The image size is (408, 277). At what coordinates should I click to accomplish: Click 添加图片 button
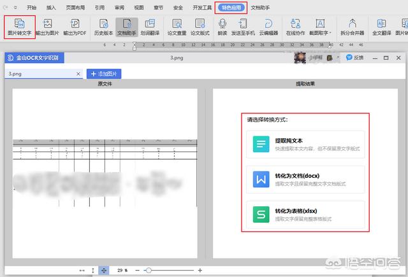point(104,74)
